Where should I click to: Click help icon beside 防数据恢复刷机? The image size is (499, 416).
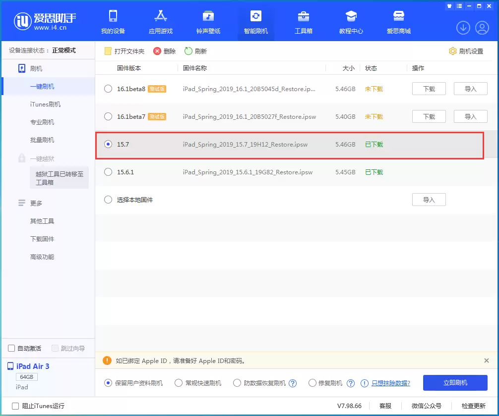pos(293,383)
